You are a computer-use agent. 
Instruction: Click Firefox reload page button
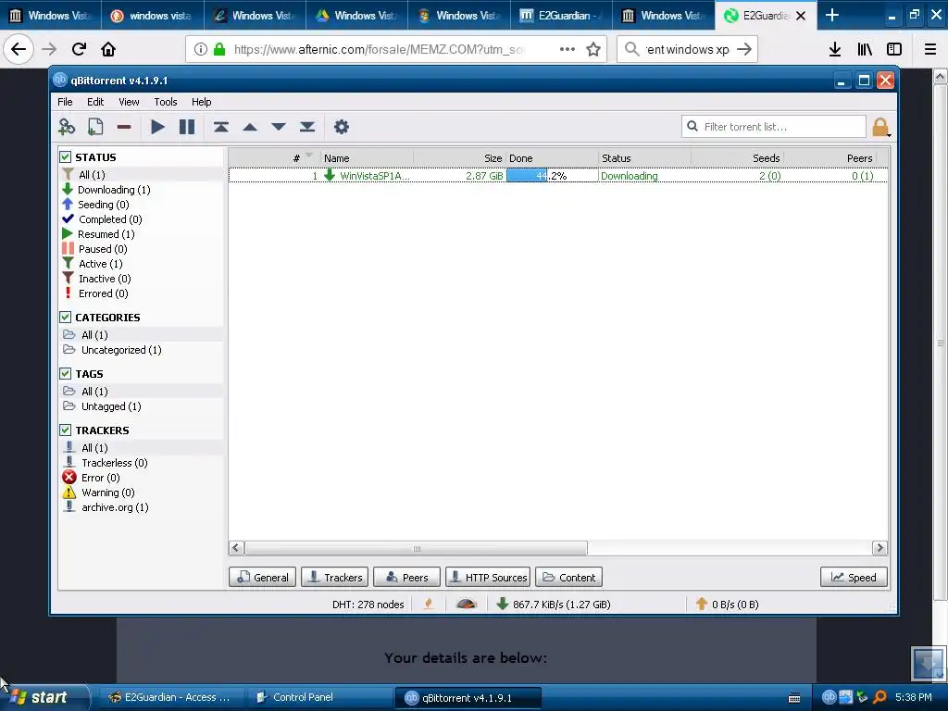(x=79, y=49)
